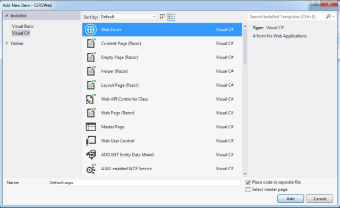Click the Name input field
The image size is (340, 208).
point(144,182)
